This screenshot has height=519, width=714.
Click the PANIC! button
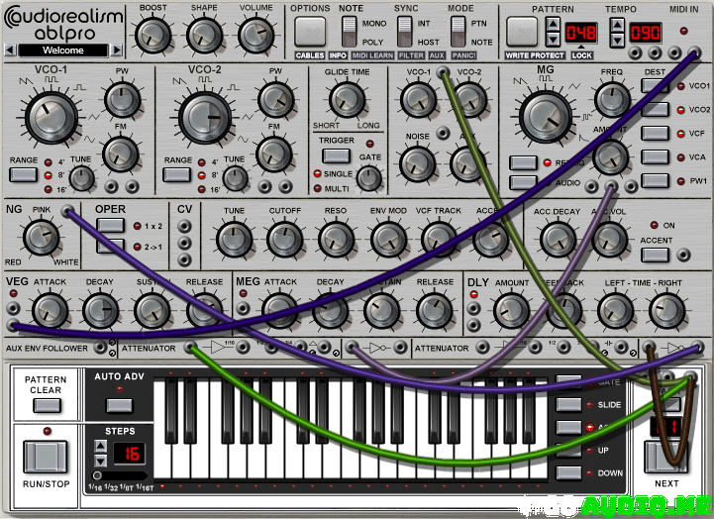463,55
